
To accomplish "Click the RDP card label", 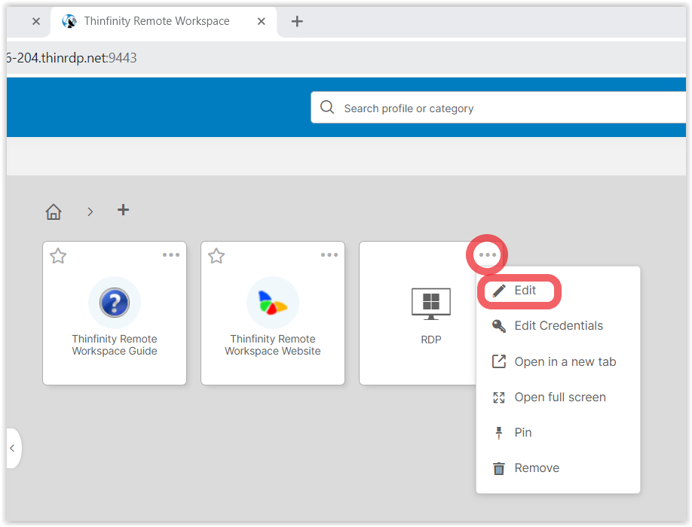I will point(431,340).
